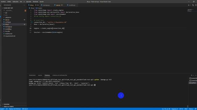Open config.py in the explorer tree
Screen dimensions: 197x110
pyautogui.click(x=8, y=22)
